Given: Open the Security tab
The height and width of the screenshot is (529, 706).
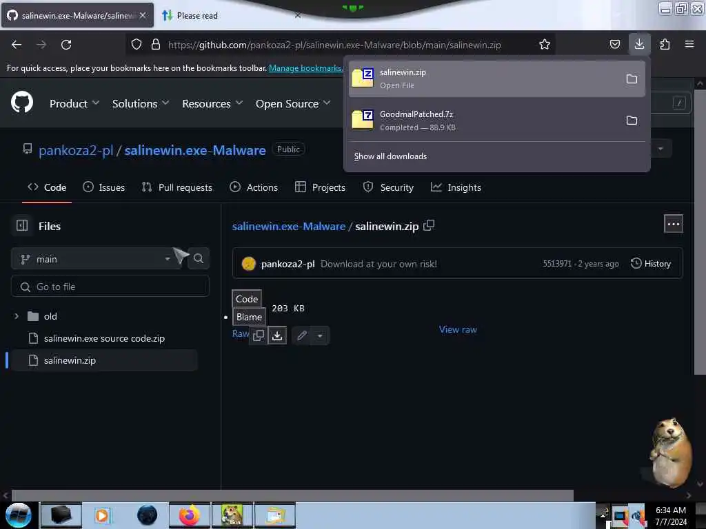Looking at the screenshot, I should [388, 187].
